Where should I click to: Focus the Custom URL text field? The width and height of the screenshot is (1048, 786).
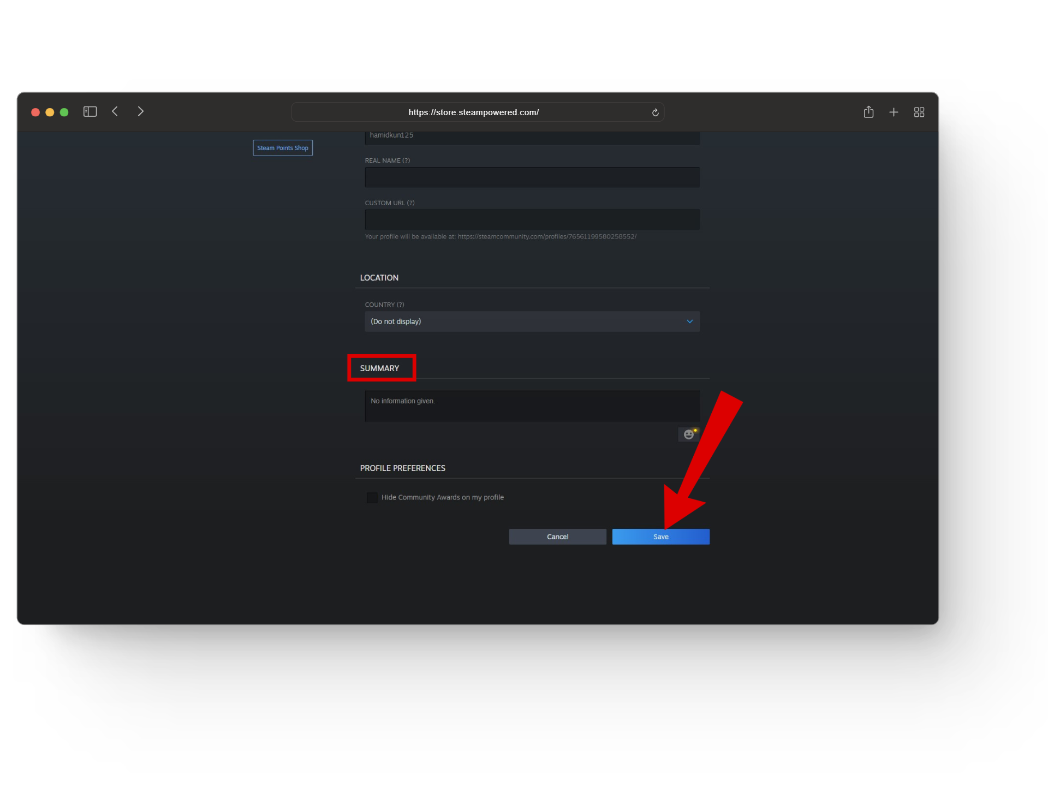tap(532, 219)
